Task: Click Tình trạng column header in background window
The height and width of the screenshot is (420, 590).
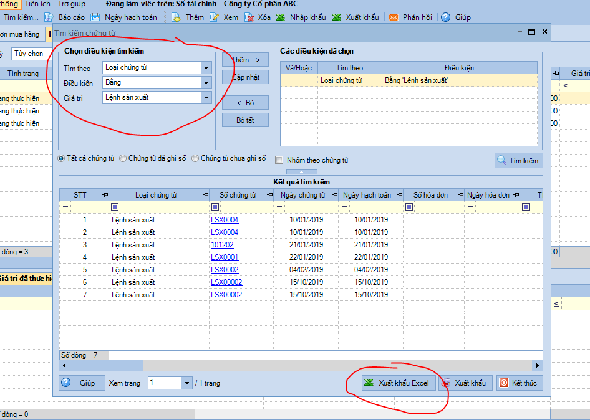Action: [x=23, y=74]
